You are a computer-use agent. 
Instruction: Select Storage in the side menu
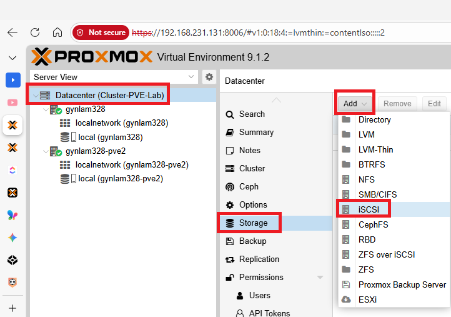click(276, 223)
